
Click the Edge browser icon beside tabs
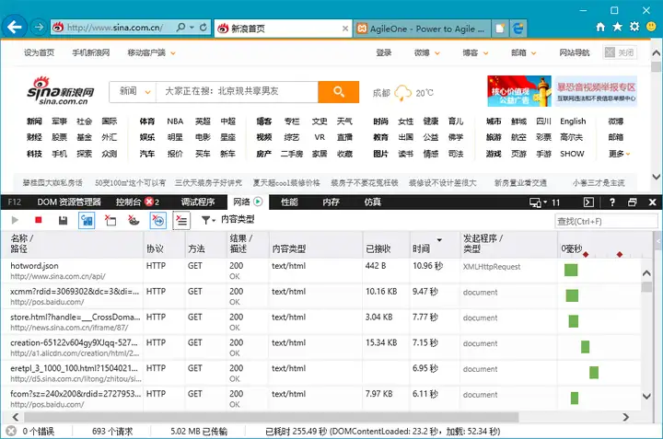518,29
